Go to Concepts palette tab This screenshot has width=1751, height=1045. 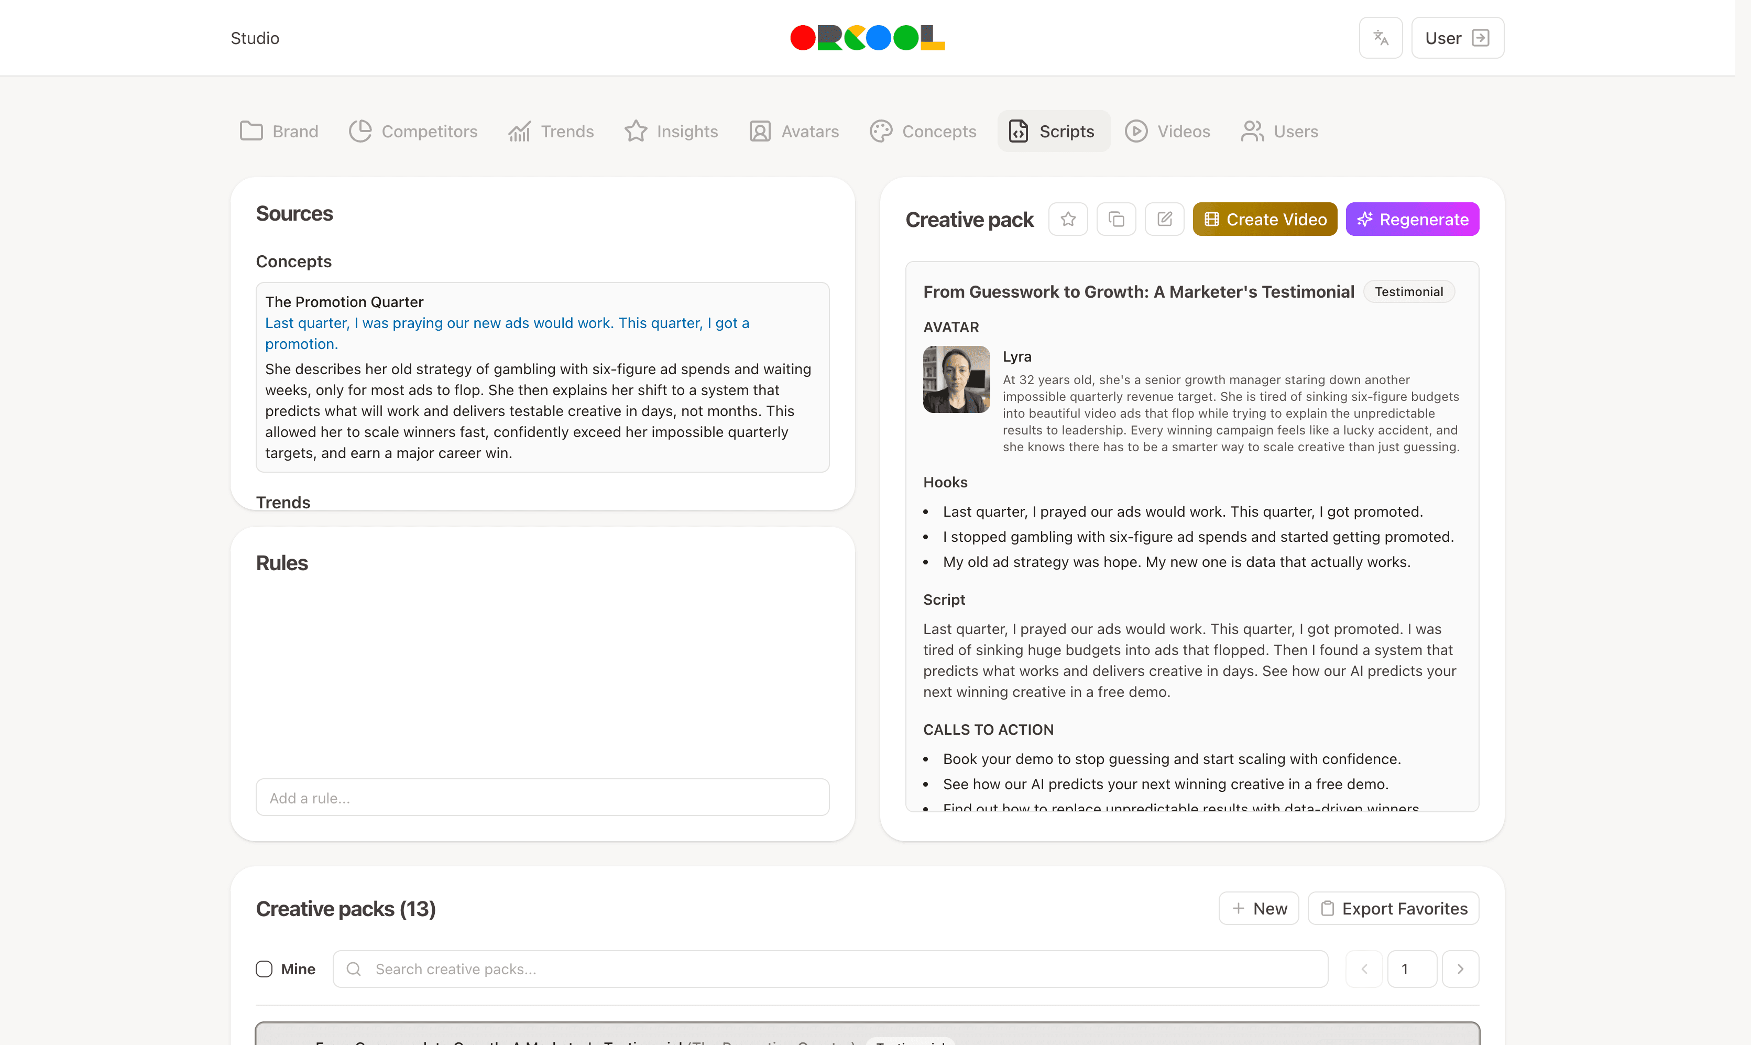(x=923, y=132)
